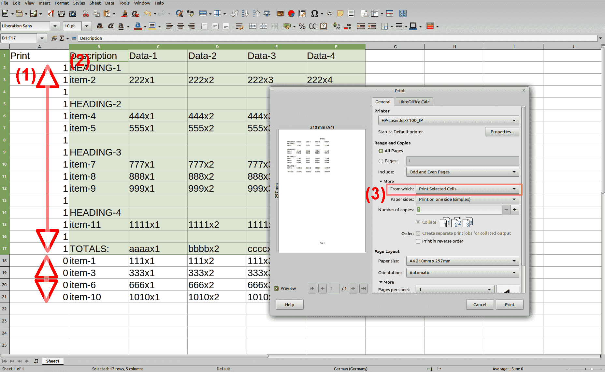This screenshot has height=372, width=605.
Task: Click the Cut scissors icon
Action: (86, 13)
